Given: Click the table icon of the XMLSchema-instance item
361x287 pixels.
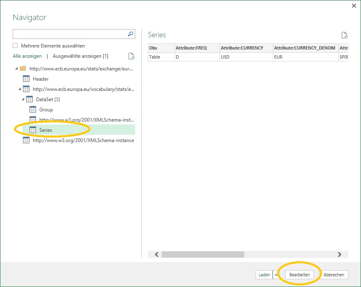Looking at the screenshot, I should pos(26,140).
